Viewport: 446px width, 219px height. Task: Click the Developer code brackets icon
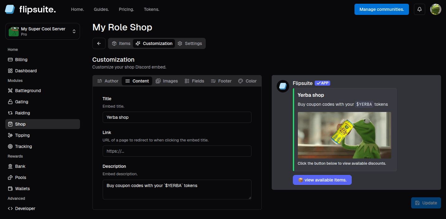pyautogui.click(x=10, y=208)
